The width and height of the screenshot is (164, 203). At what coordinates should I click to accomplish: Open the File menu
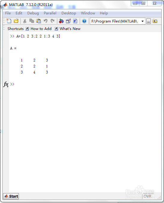(x=8, y=13)
